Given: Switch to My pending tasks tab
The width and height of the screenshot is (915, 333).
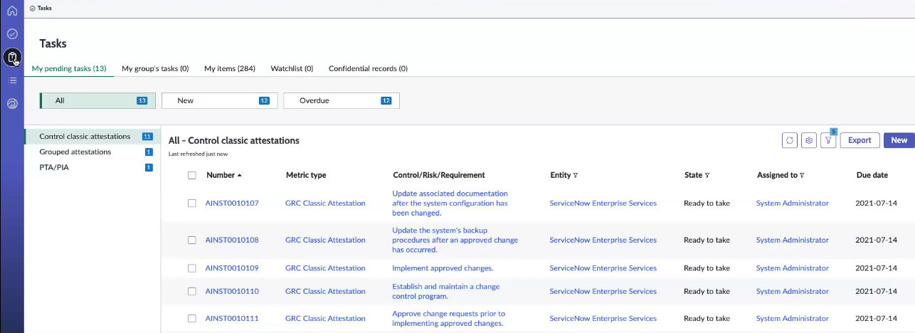Looking at the screenshot, I should tap(69, 69).
